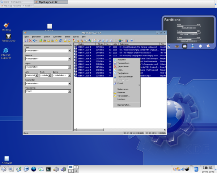Open the dropdown arrow beside the globe icon
This screenshot has height=173, width=217.
tap(123, 41)
